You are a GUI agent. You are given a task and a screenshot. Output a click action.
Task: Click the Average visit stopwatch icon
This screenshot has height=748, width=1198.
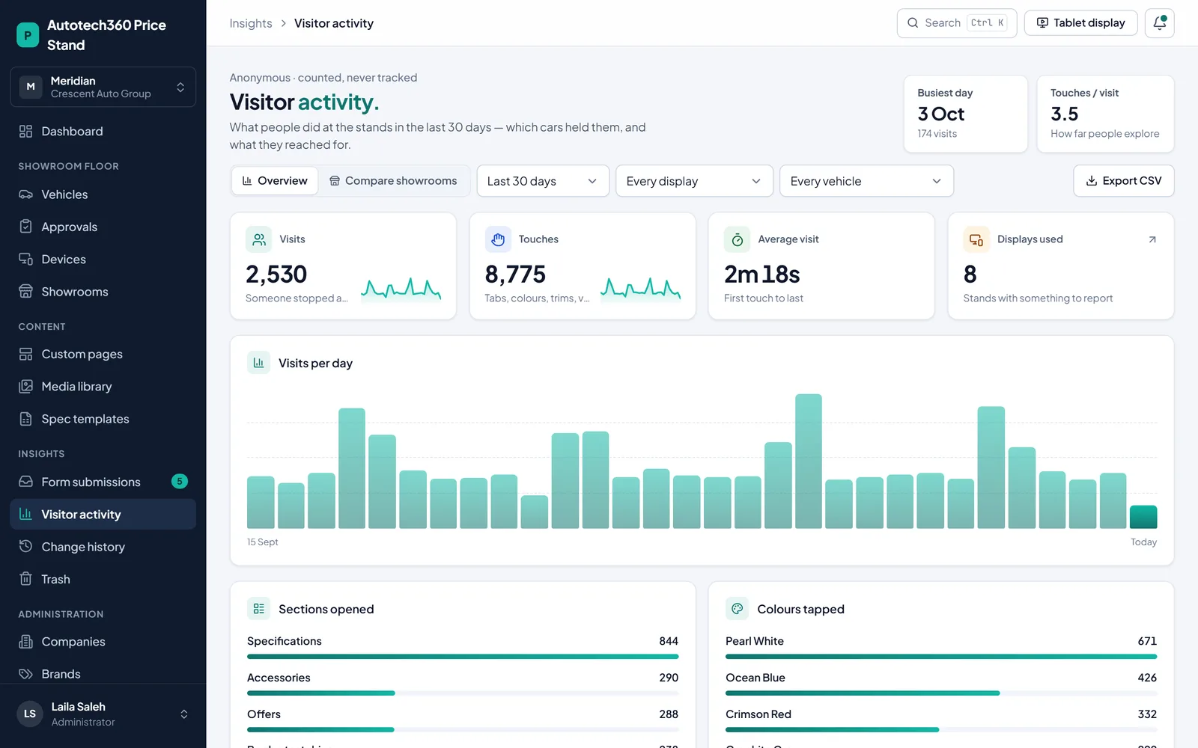coord(737,239)
